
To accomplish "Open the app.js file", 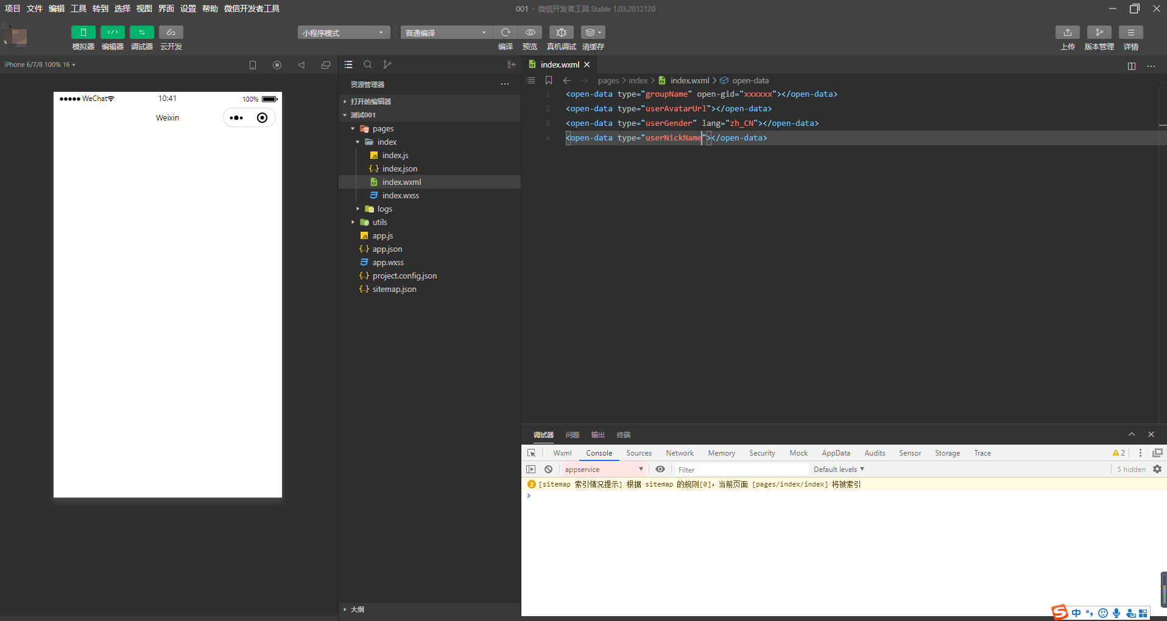I will [429, 235].
